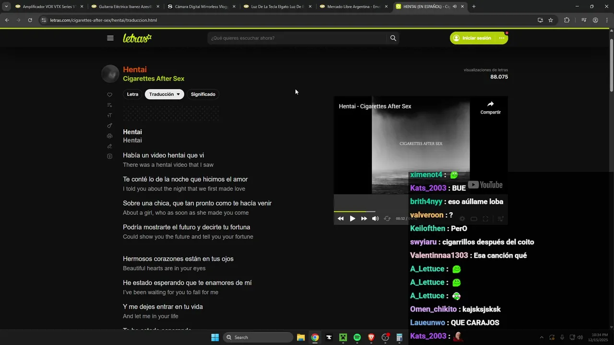Click the search magnifier icon
This screenshot has height=345, width=614.
[393, 38]
